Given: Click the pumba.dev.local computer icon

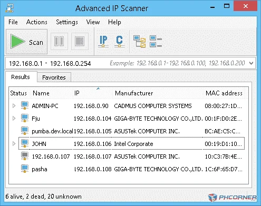Looking at the screenshot, I should pyautogui.click(x=25, y=131).
